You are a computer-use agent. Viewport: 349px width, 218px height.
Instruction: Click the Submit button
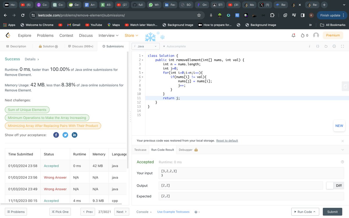click(332, 212)
